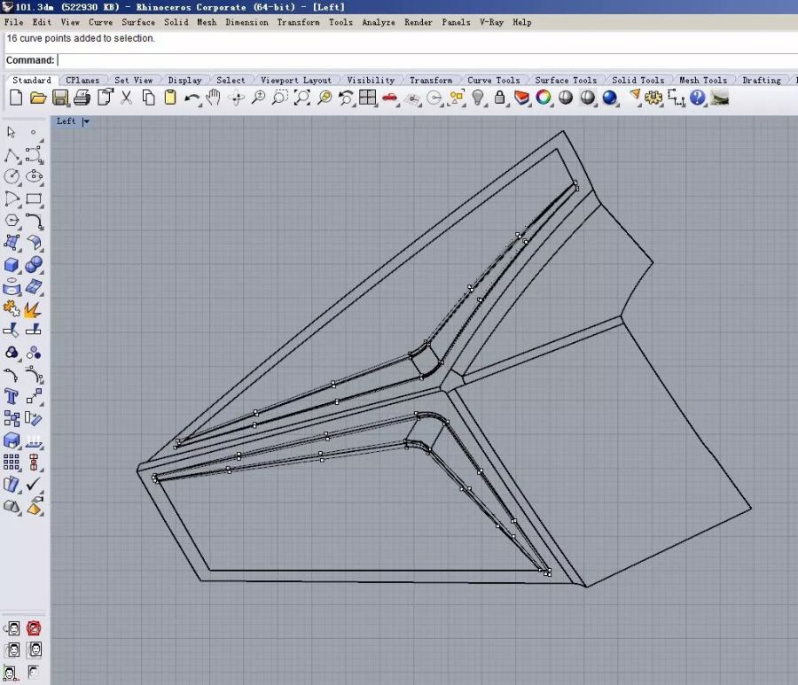The image size is (798, 685).
Task: Click the check mark icon in sidebar
Action: 34,484
